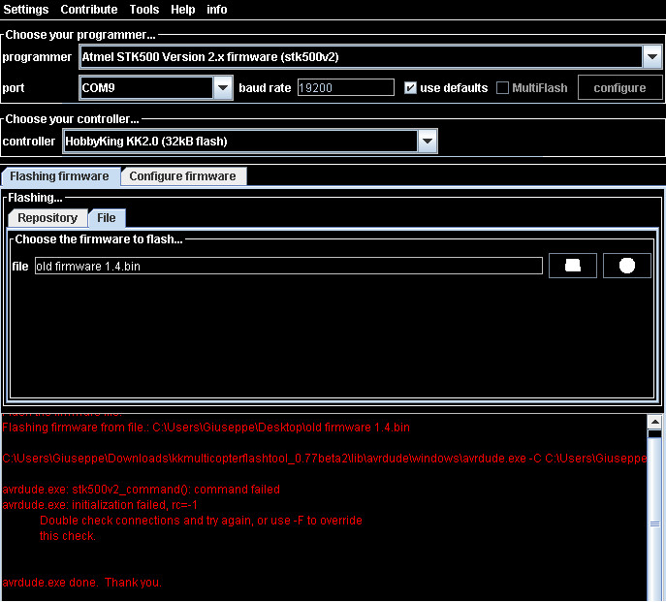Open the info menu
Viewport: 666px width, 602px height.
[216, 10]
